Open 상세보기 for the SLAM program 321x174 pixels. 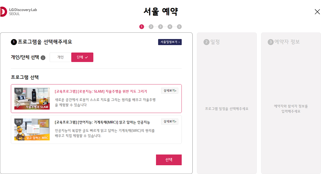[x=170, y=91]
